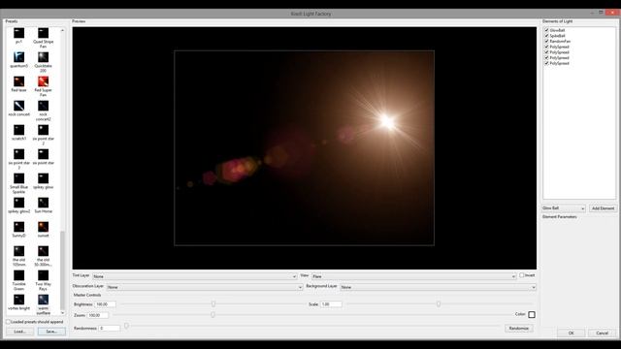The image size is (621, 349).
Task: Click the Randomness value field
Action: click(x=110, y=328)
